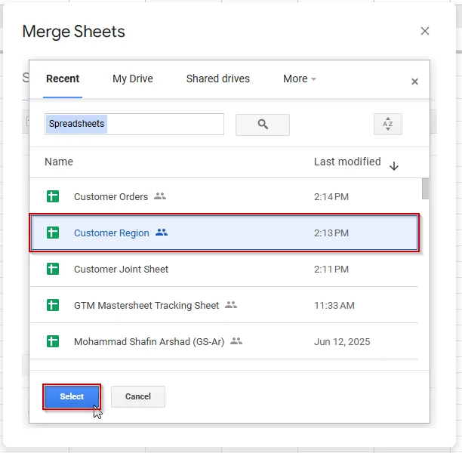Close the Merge Sheets dialog
Viewport: 462px width, 453px height.
(x=424, y=31)
